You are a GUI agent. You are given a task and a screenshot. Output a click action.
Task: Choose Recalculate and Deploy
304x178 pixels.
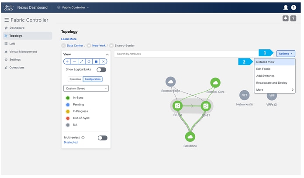click(x=275, y=83)
